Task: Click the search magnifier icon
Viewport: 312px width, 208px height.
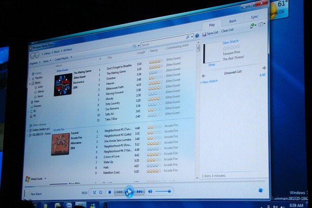Action: [187, 37]
